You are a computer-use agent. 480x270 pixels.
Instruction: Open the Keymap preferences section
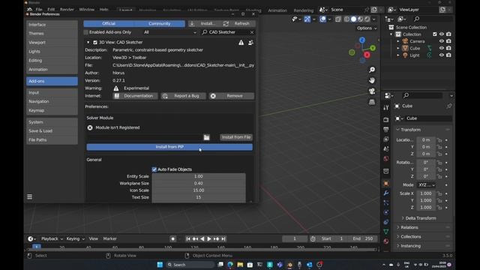(x=52, y=110)
